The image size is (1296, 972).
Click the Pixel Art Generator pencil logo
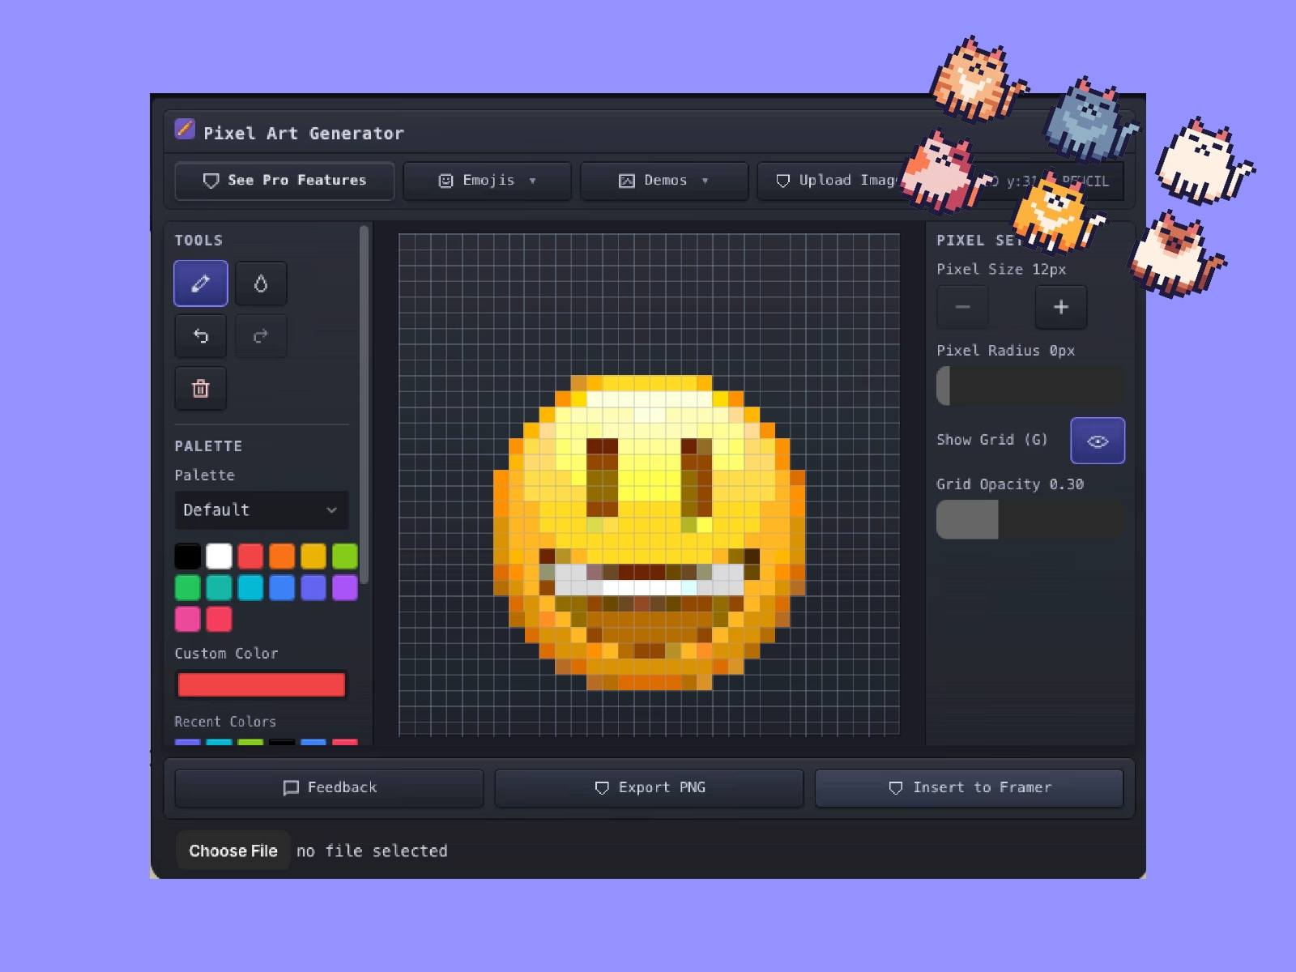pyautogui.click(x=185, y=130)
